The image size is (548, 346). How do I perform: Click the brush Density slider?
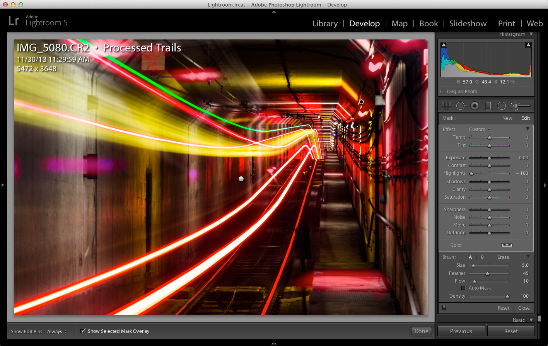tap(489, 297)
